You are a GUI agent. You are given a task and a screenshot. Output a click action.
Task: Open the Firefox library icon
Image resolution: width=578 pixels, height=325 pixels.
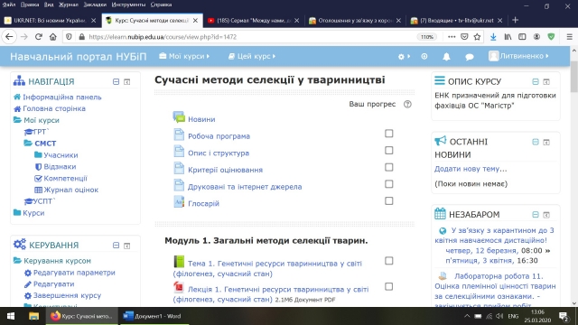(508, 37)
